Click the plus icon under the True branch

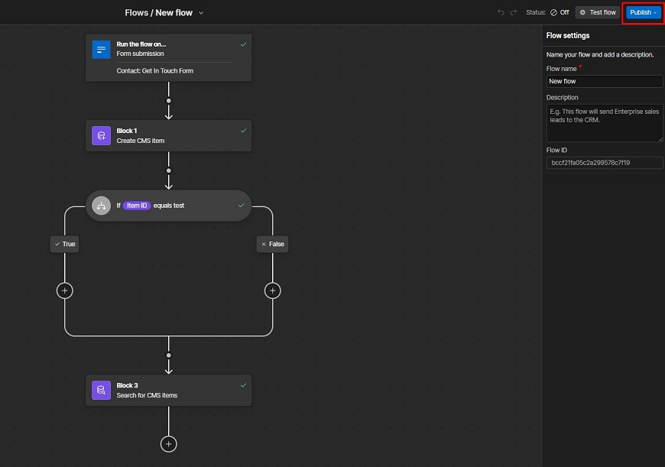(64, 290)
